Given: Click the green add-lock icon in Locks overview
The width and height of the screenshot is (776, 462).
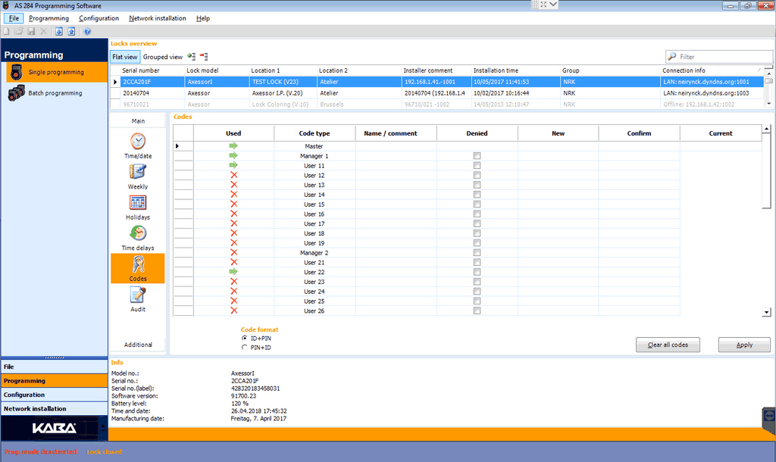Looking at the screenshot, I should point(192,56).
